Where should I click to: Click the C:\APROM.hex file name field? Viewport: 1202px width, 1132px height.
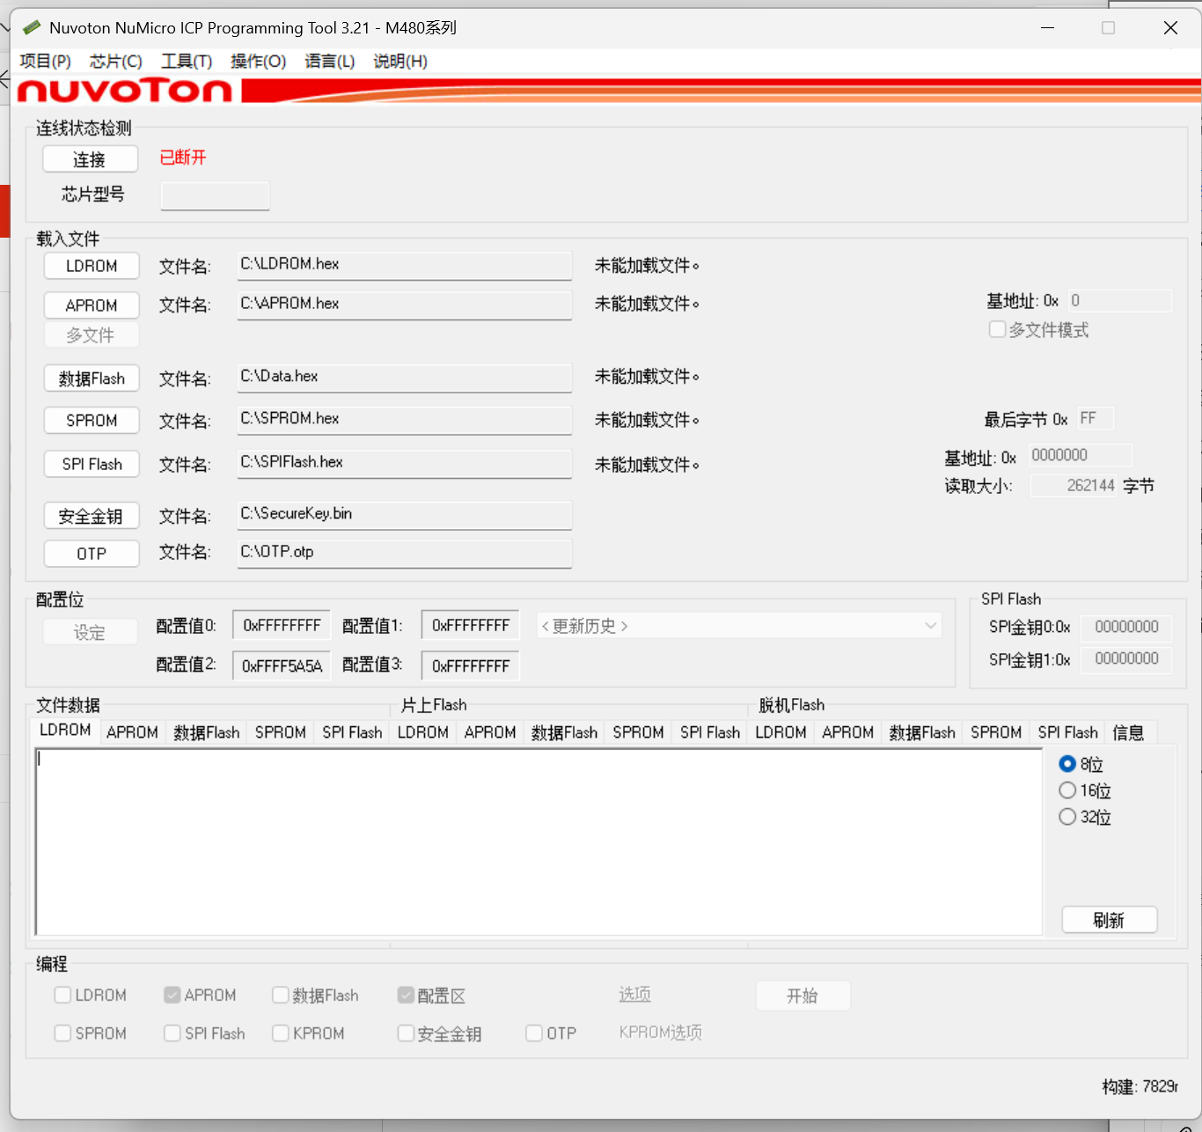[x=405, y=305]
